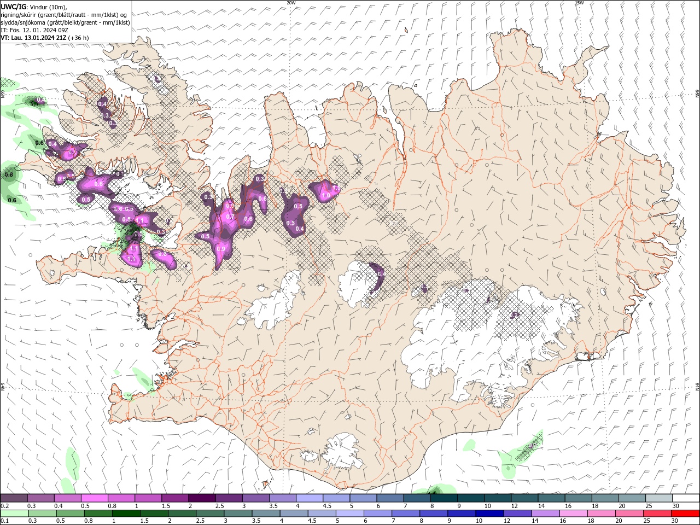The height and width of the screenshot is (525, 700).
Task: Select the magenta 1–1.5 snow legend swatch
Action: point(148,498)
